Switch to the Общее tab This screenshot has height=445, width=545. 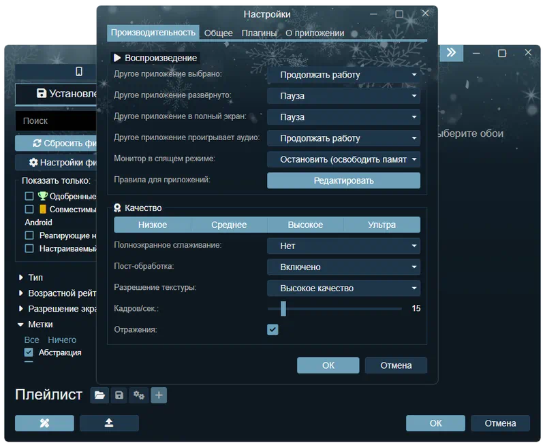click(x=219, y=33)
